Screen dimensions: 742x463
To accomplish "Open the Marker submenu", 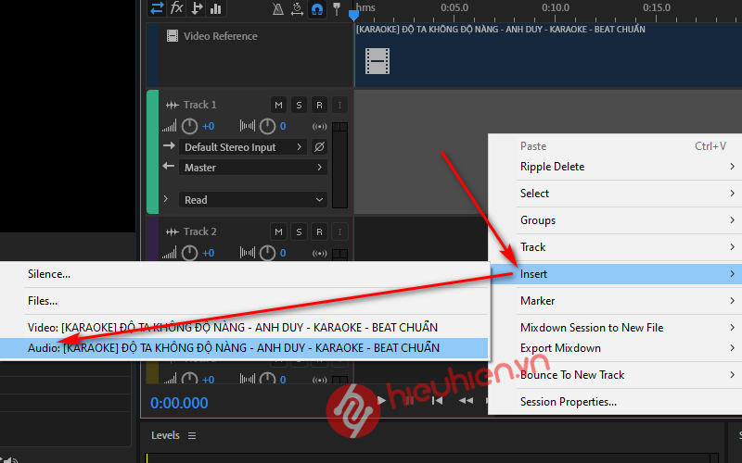I will [615, 301].
